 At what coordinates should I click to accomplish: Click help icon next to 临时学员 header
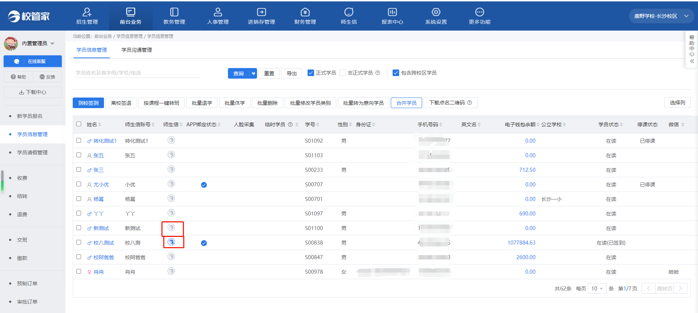pyautogui.click(x=290, y=124)
